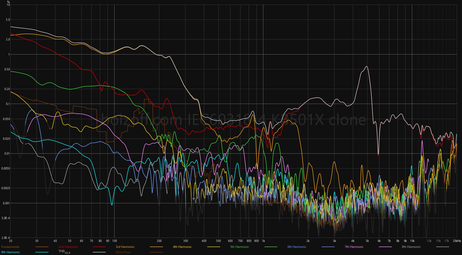
Task: Click the 3rd Harmonic legend label
Action: (125, 247)
